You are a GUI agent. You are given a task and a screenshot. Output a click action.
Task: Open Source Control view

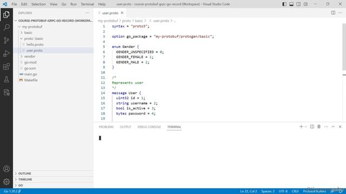point(6,40)
